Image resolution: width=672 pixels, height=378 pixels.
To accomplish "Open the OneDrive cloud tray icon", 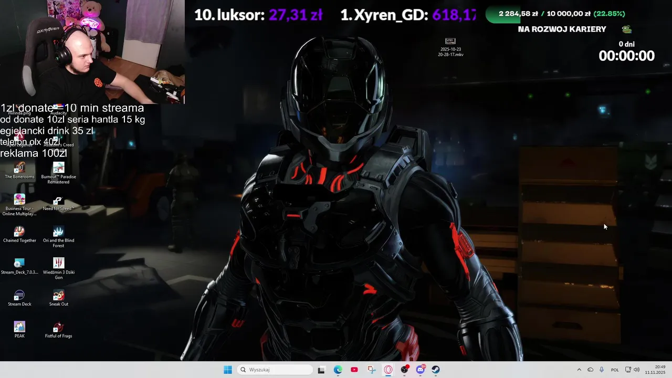I will click(591, 370).
